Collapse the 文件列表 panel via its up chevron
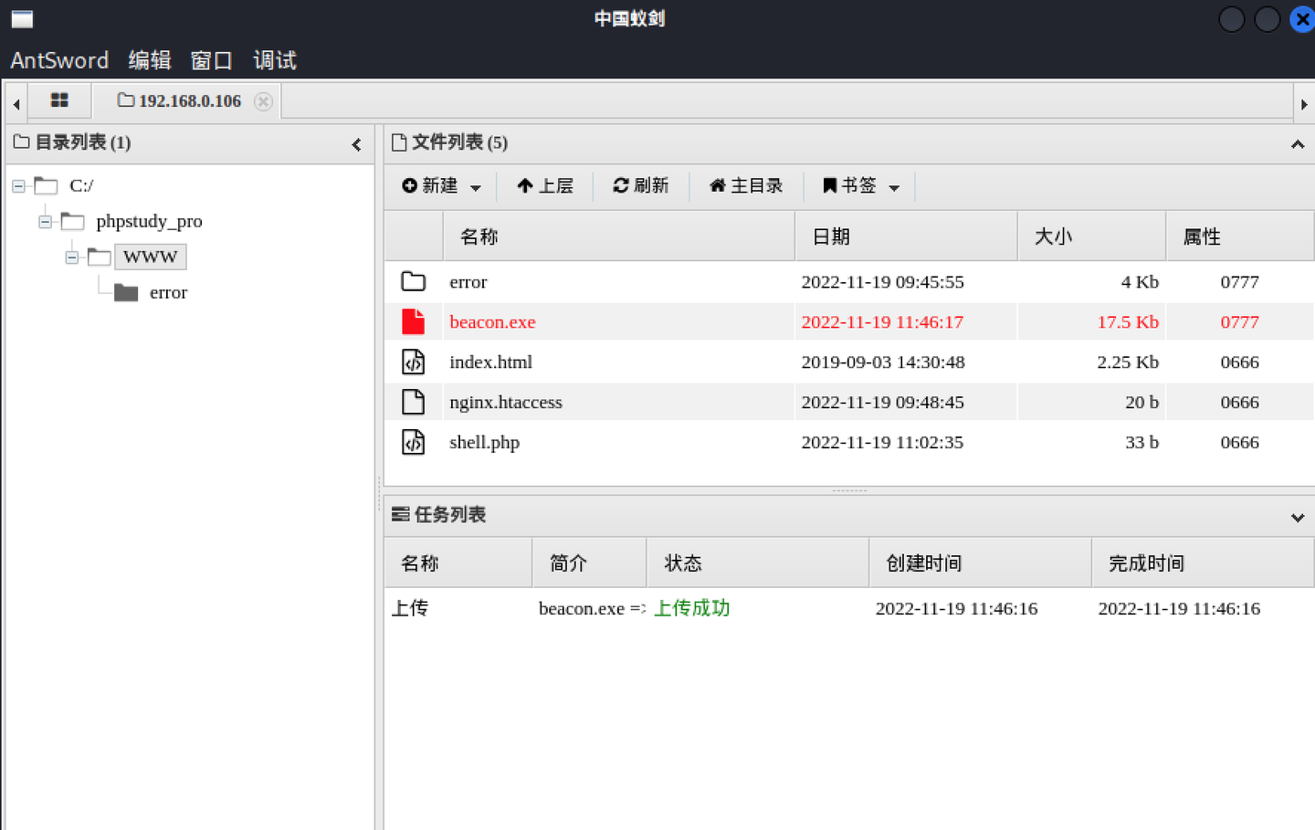 point(1297,143)
